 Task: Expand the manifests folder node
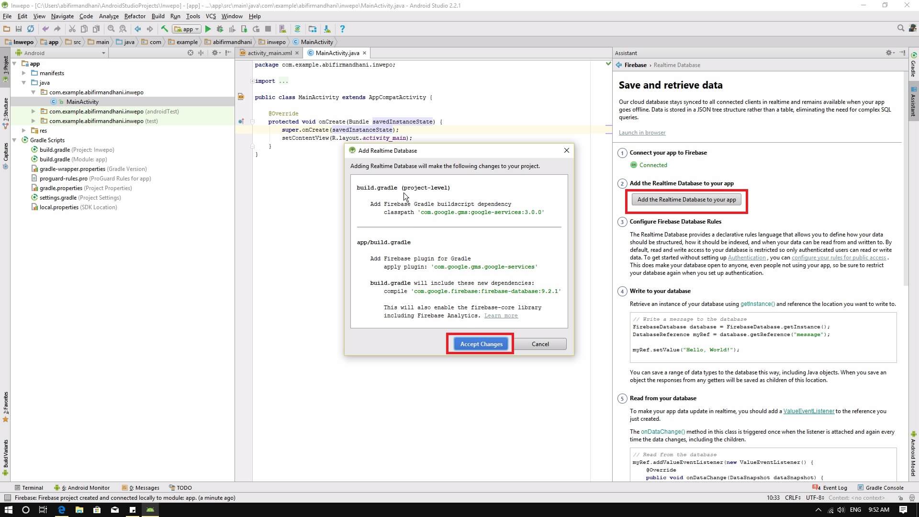(x=24, y=73)
